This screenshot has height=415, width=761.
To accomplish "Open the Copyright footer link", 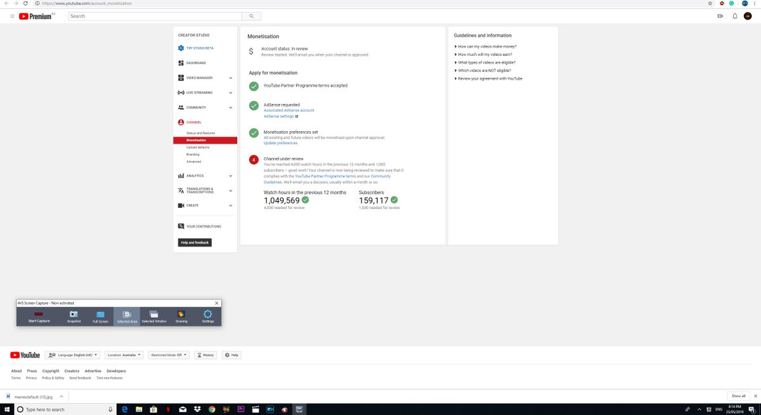I will click(51, 371).
